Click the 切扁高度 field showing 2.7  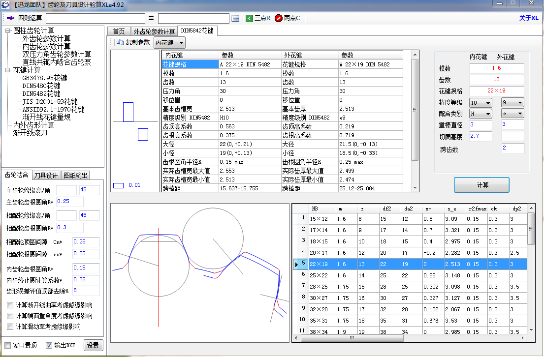coord(480,136)
